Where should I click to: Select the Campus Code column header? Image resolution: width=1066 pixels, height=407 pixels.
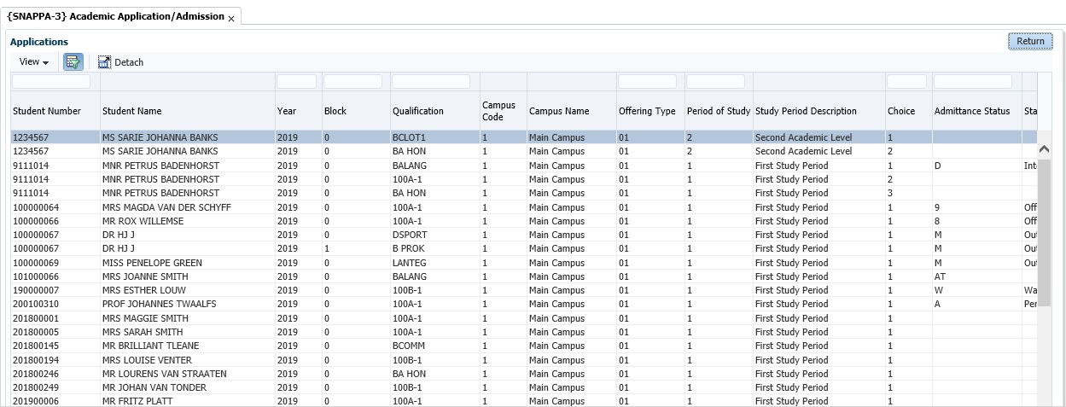(498, 111)
